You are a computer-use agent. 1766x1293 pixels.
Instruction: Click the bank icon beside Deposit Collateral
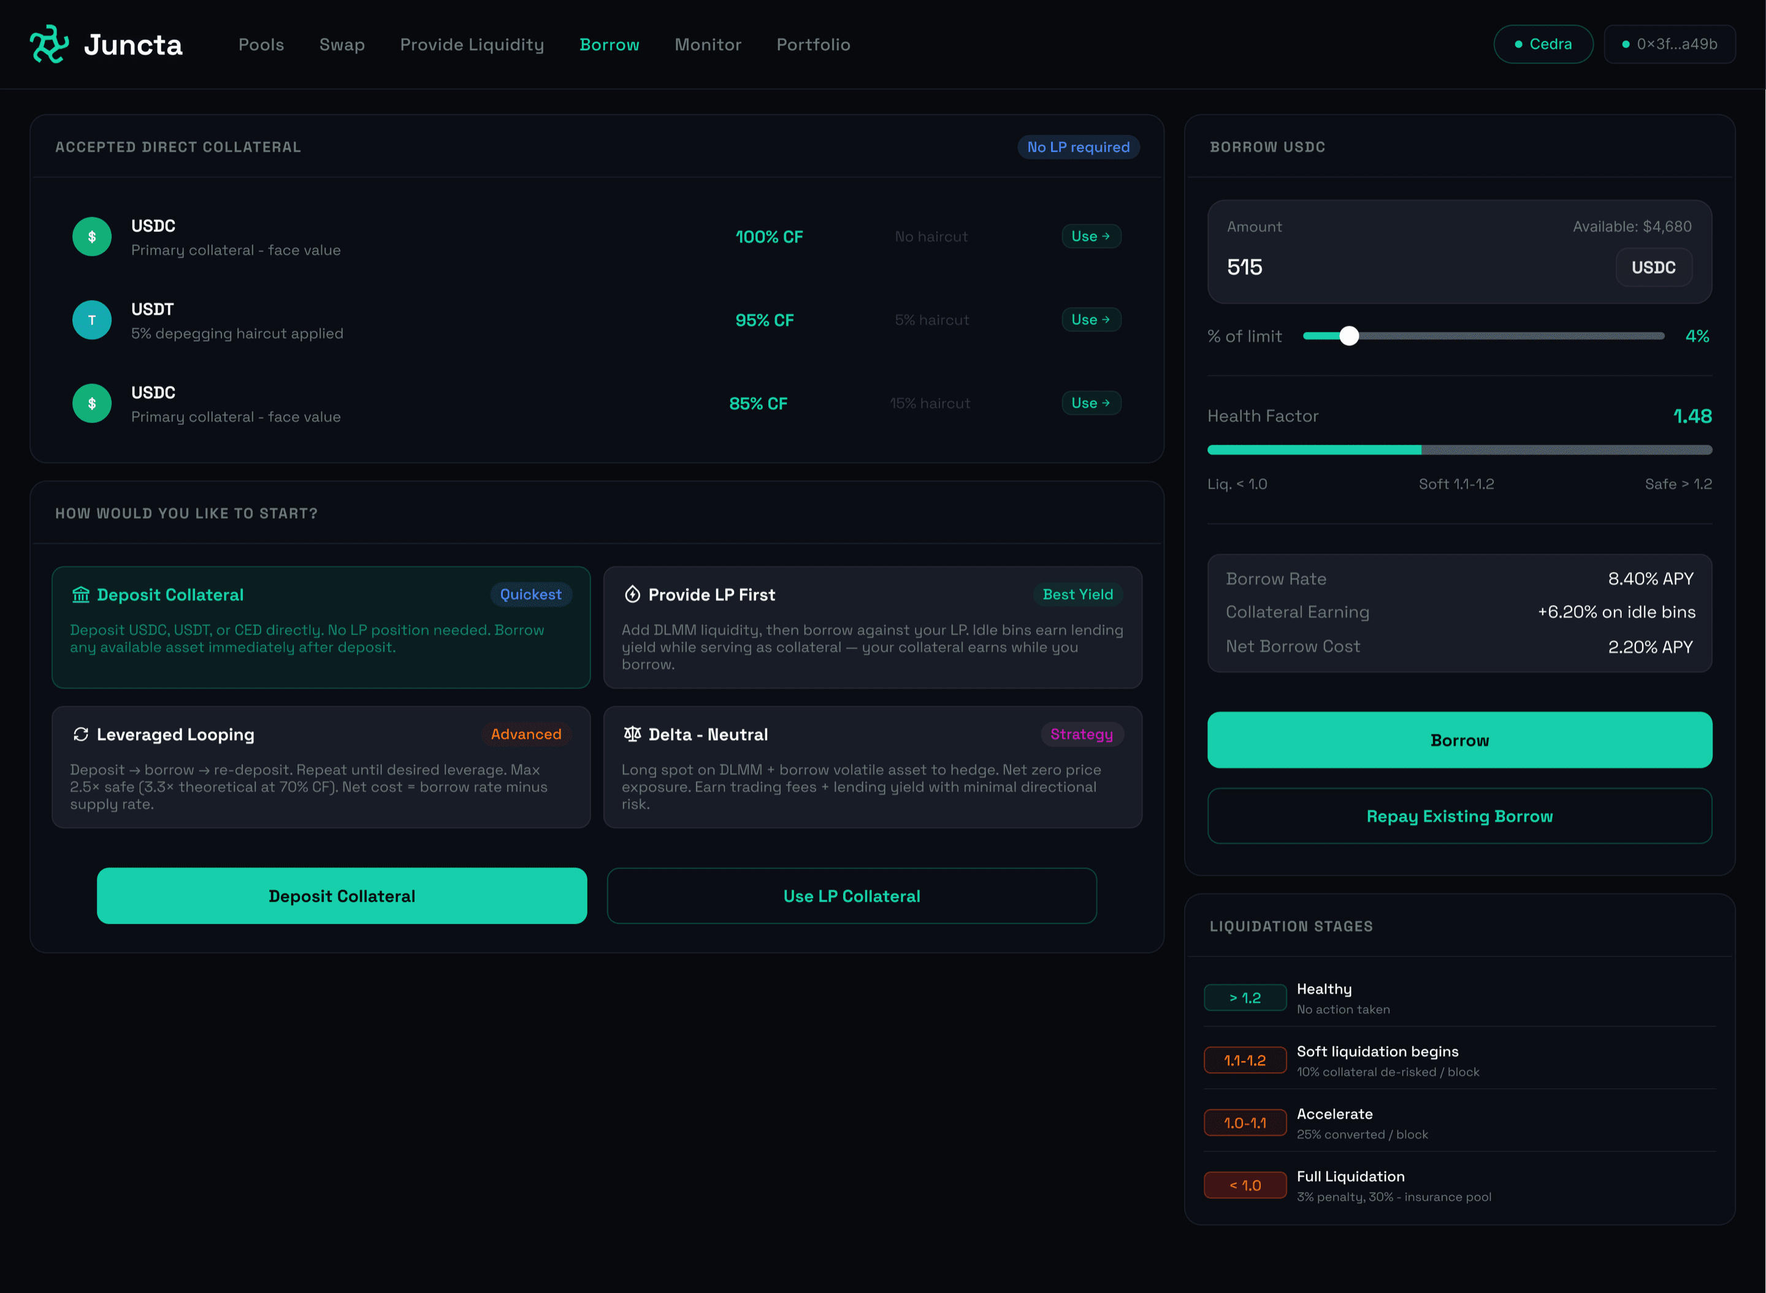point(80,595)
